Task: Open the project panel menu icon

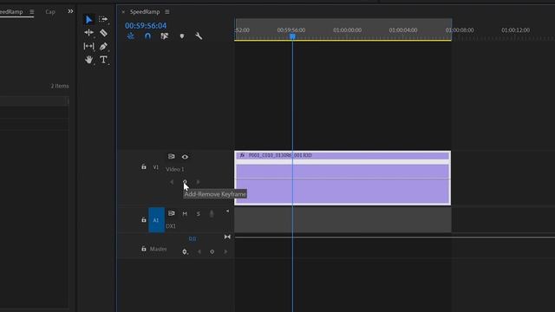Action: 32,11
